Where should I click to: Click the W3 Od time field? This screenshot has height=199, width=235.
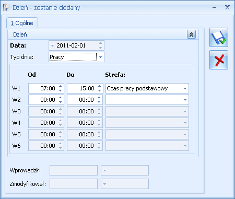(46, 111)
